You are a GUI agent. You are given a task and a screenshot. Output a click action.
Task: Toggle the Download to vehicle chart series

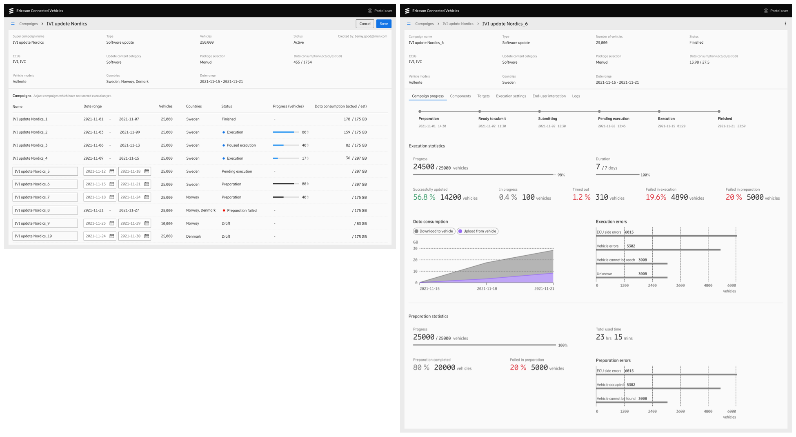point(434,231)
